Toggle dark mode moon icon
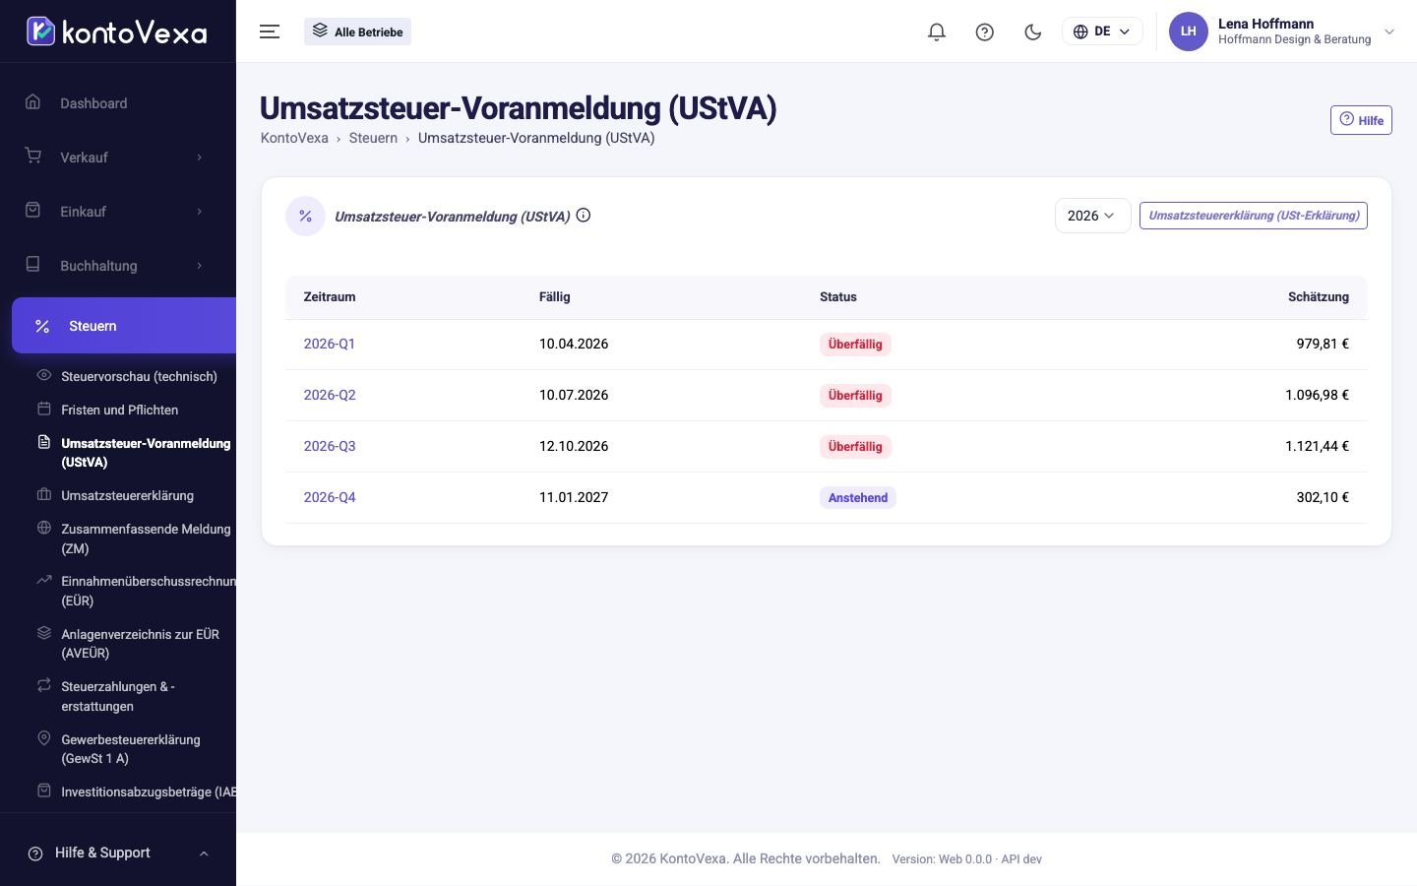1417x886 pixels. pos(1032,32)
